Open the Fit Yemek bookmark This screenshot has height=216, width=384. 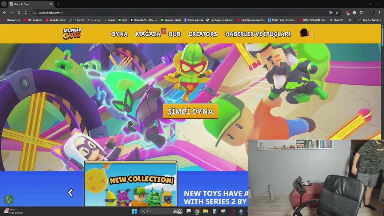point(76,20)
